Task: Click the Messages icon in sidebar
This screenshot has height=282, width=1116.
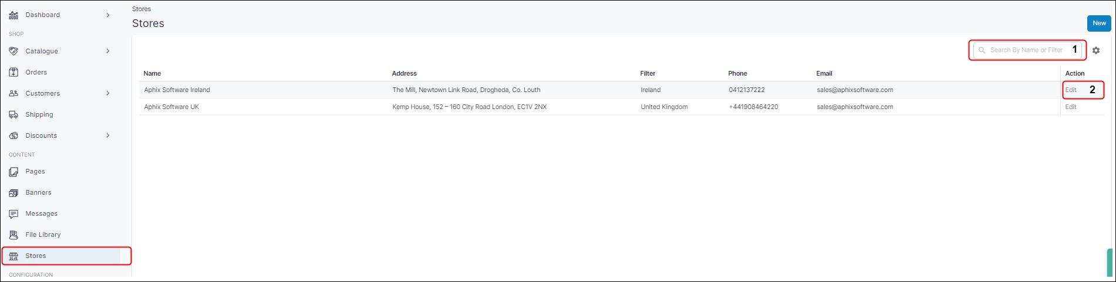Action: click(14, 214)
